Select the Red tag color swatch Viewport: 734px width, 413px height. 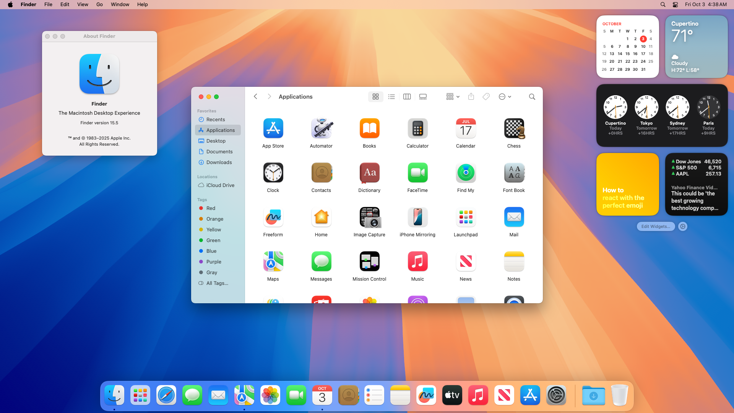click(201, 208)
